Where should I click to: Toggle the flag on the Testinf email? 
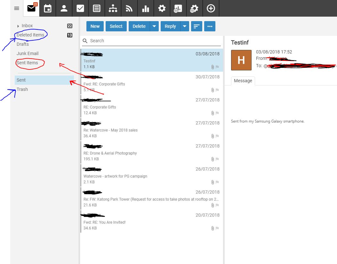[217, 67]
